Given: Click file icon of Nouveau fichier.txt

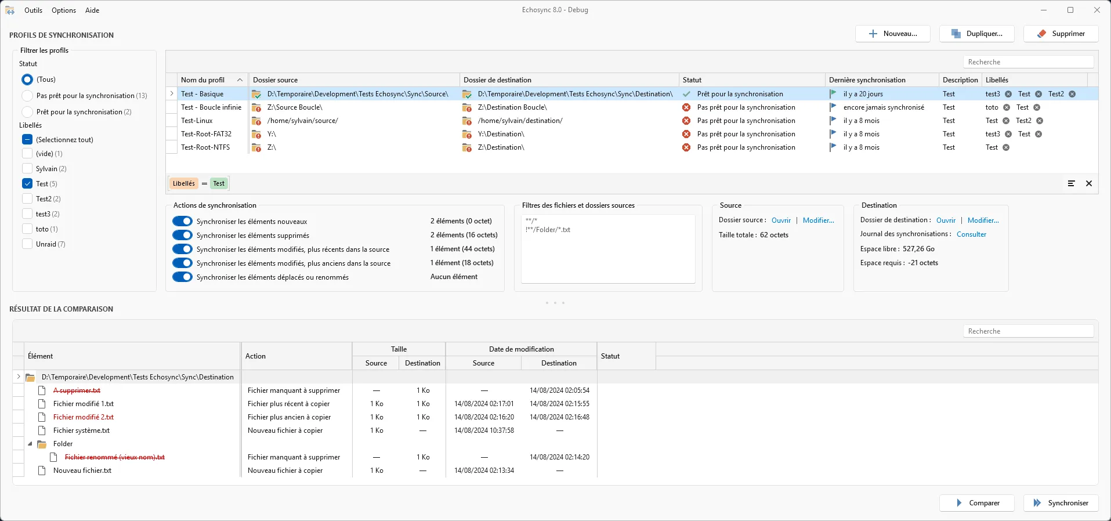Looking at the screenshot, I should [42, 471].
